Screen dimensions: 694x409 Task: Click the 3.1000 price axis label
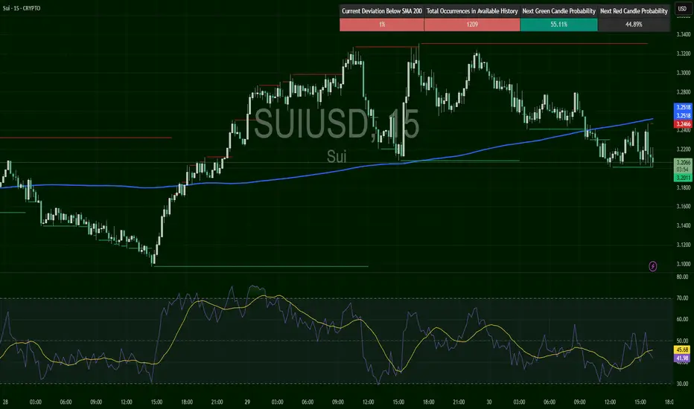coord(684,264)
